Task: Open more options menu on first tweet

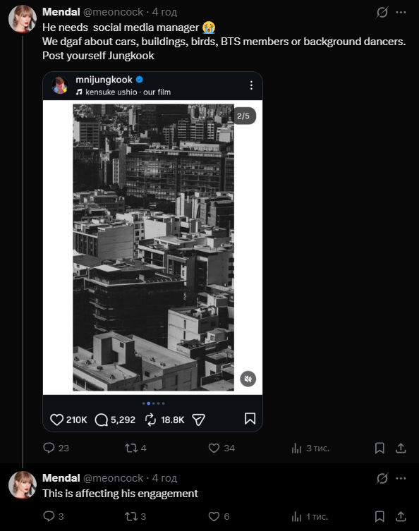Action: click(401, 13)
